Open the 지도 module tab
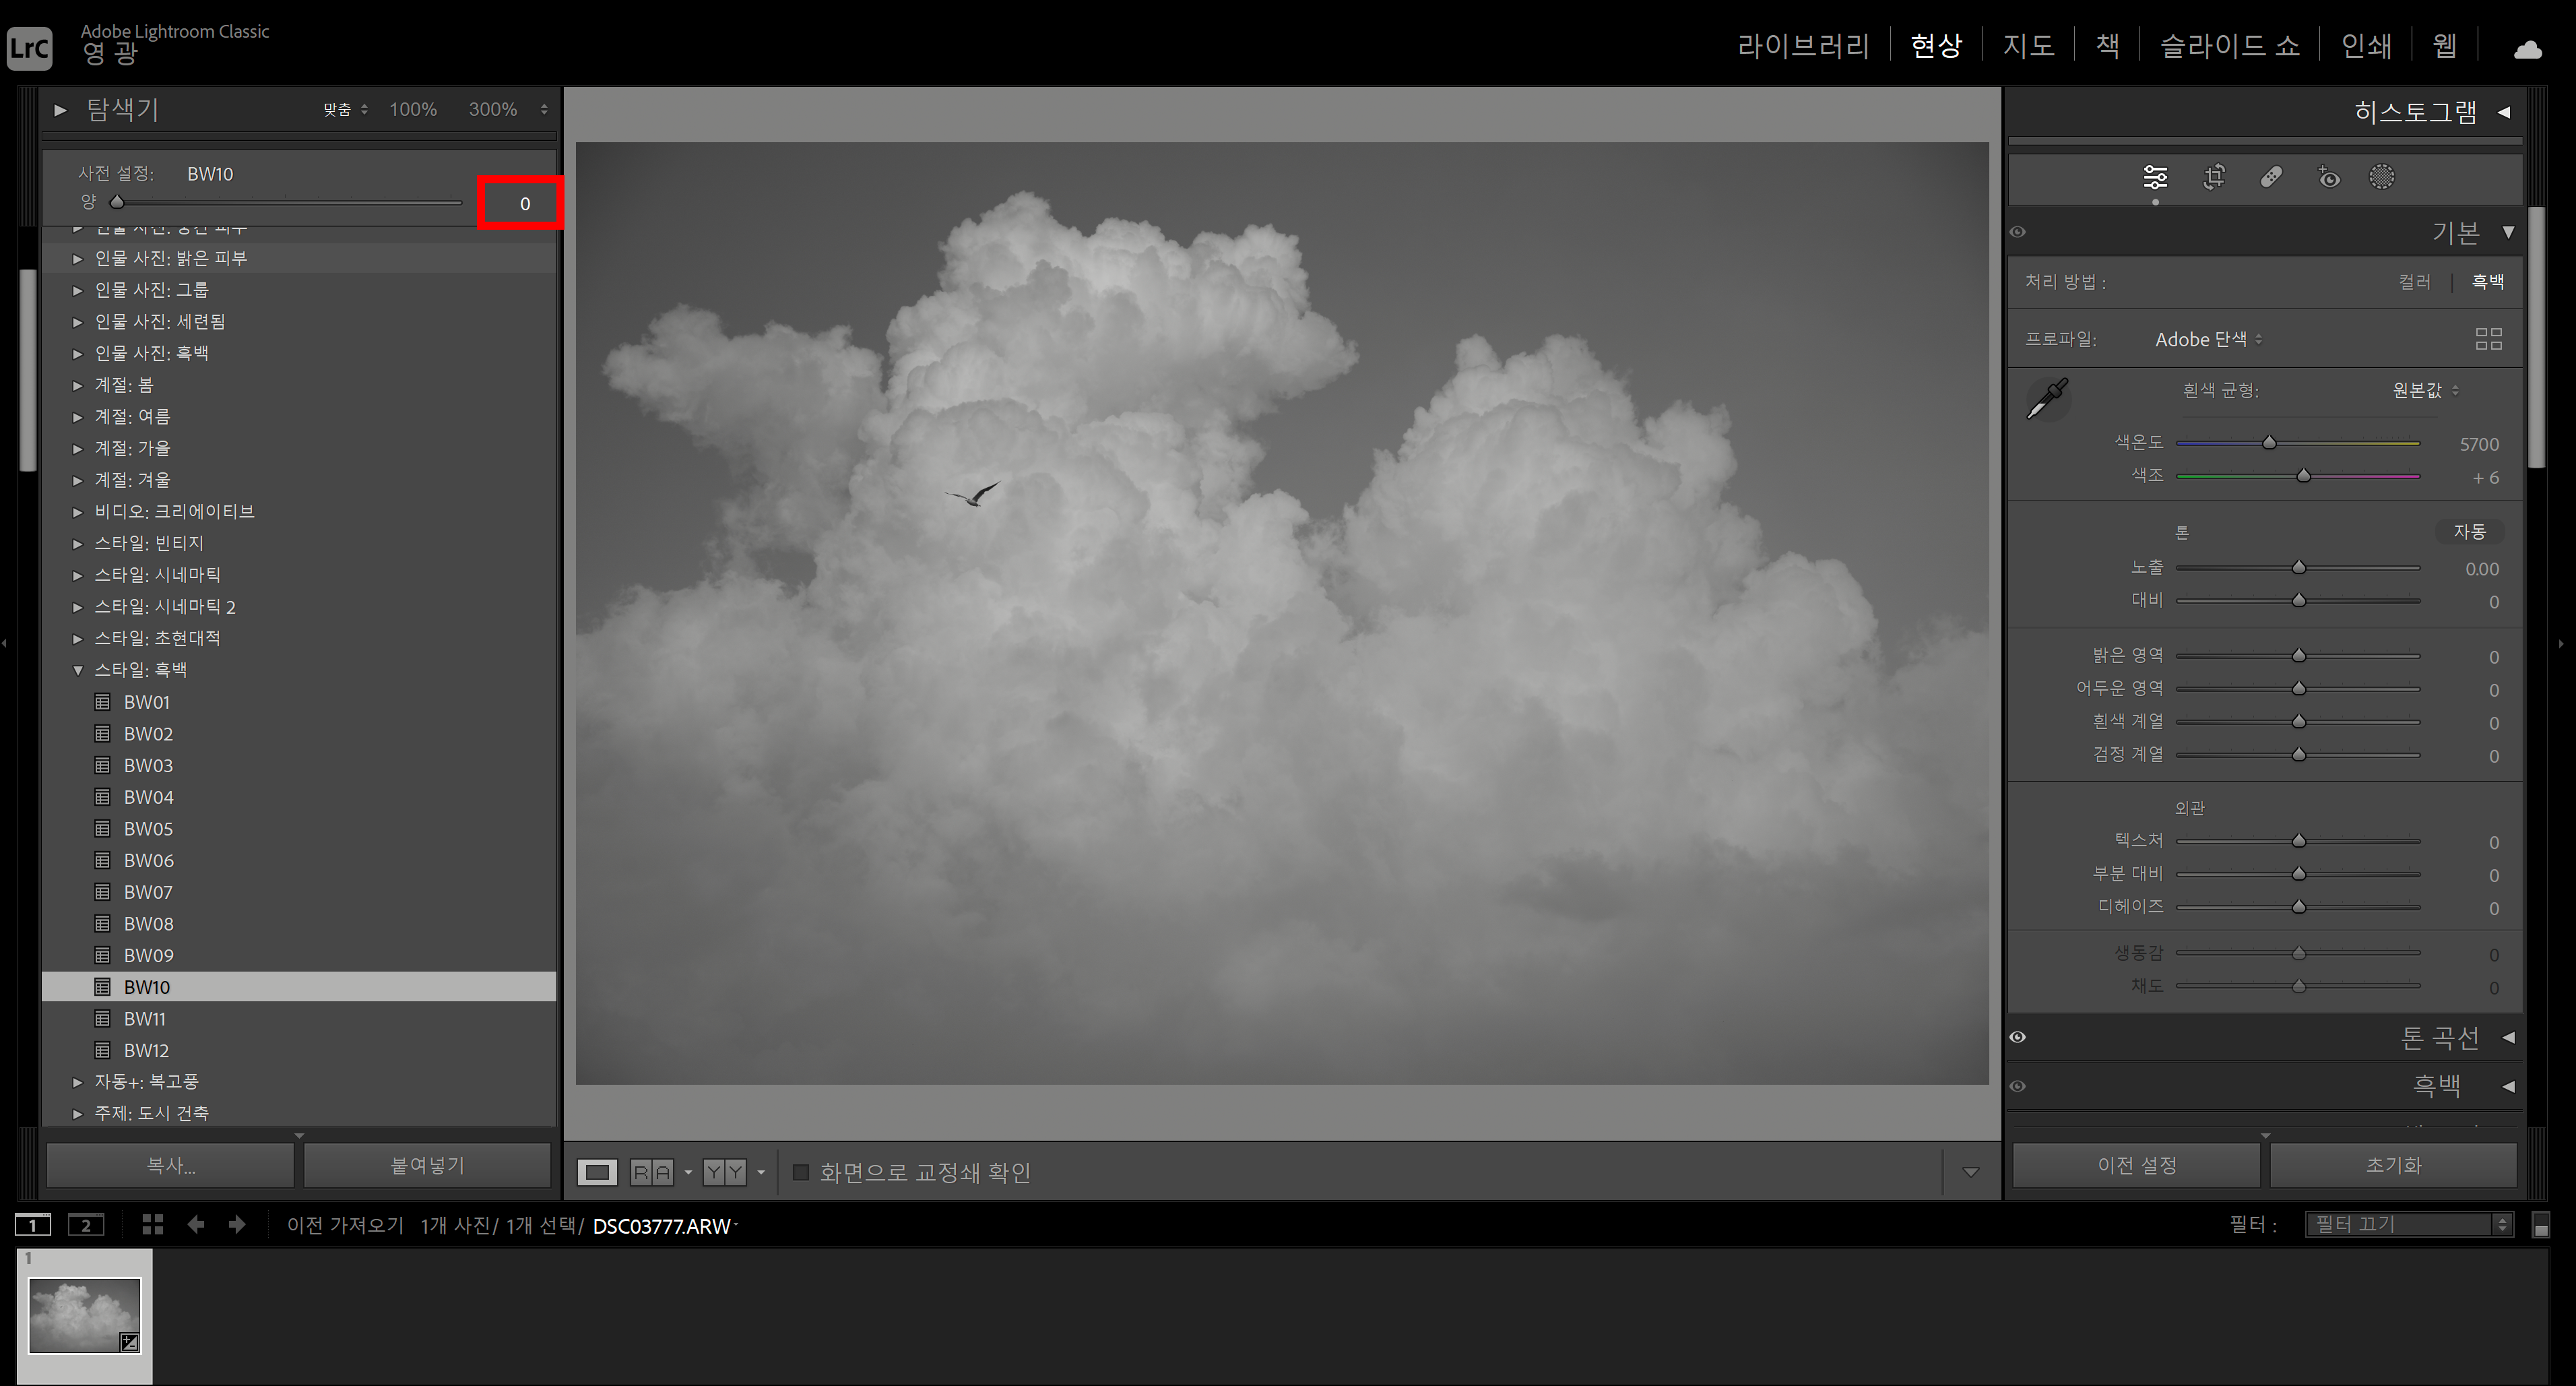The image size is (2576, 1386). pos(2028,46)
